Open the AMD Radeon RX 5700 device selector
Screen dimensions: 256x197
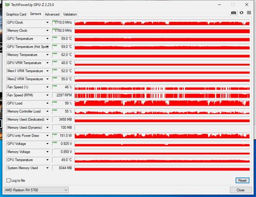tap(36, 190)
